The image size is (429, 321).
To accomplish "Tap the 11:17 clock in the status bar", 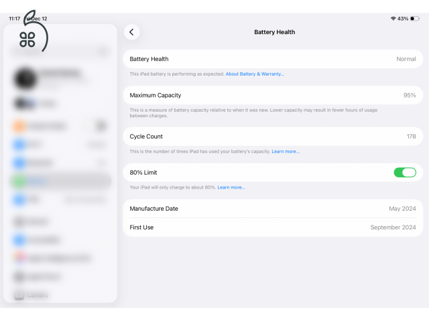I will (x=15, y=19).
